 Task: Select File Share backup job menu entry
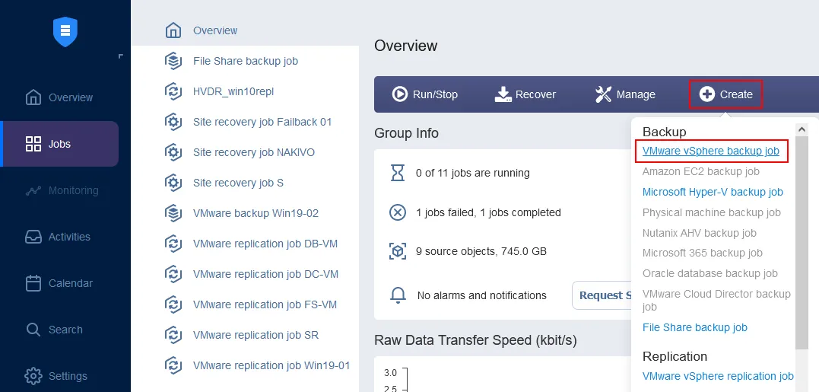(x=694, y=327)
